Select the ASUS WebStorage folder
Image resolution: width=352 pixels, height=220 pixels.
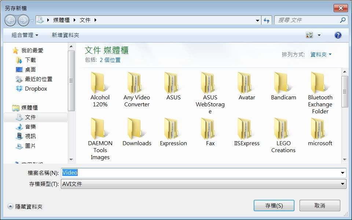tap(210, 93)
